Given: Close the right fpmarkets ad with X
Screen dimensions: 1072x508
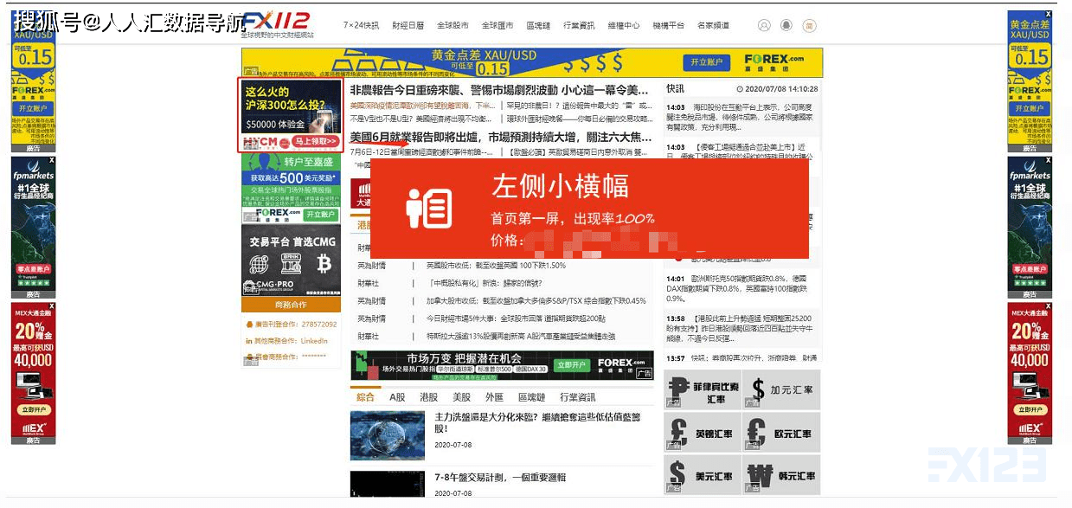Looking at the screenshot, I should 1049,161.
